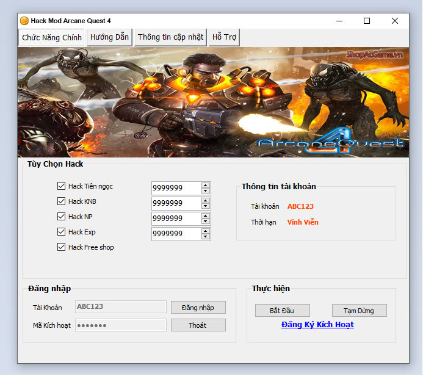Viewport: 423px width, 376px height.
Task: Decrease the Hack Tiên ngọc value with down arrow
Action: pyautogui.click(x=206, y=190)
